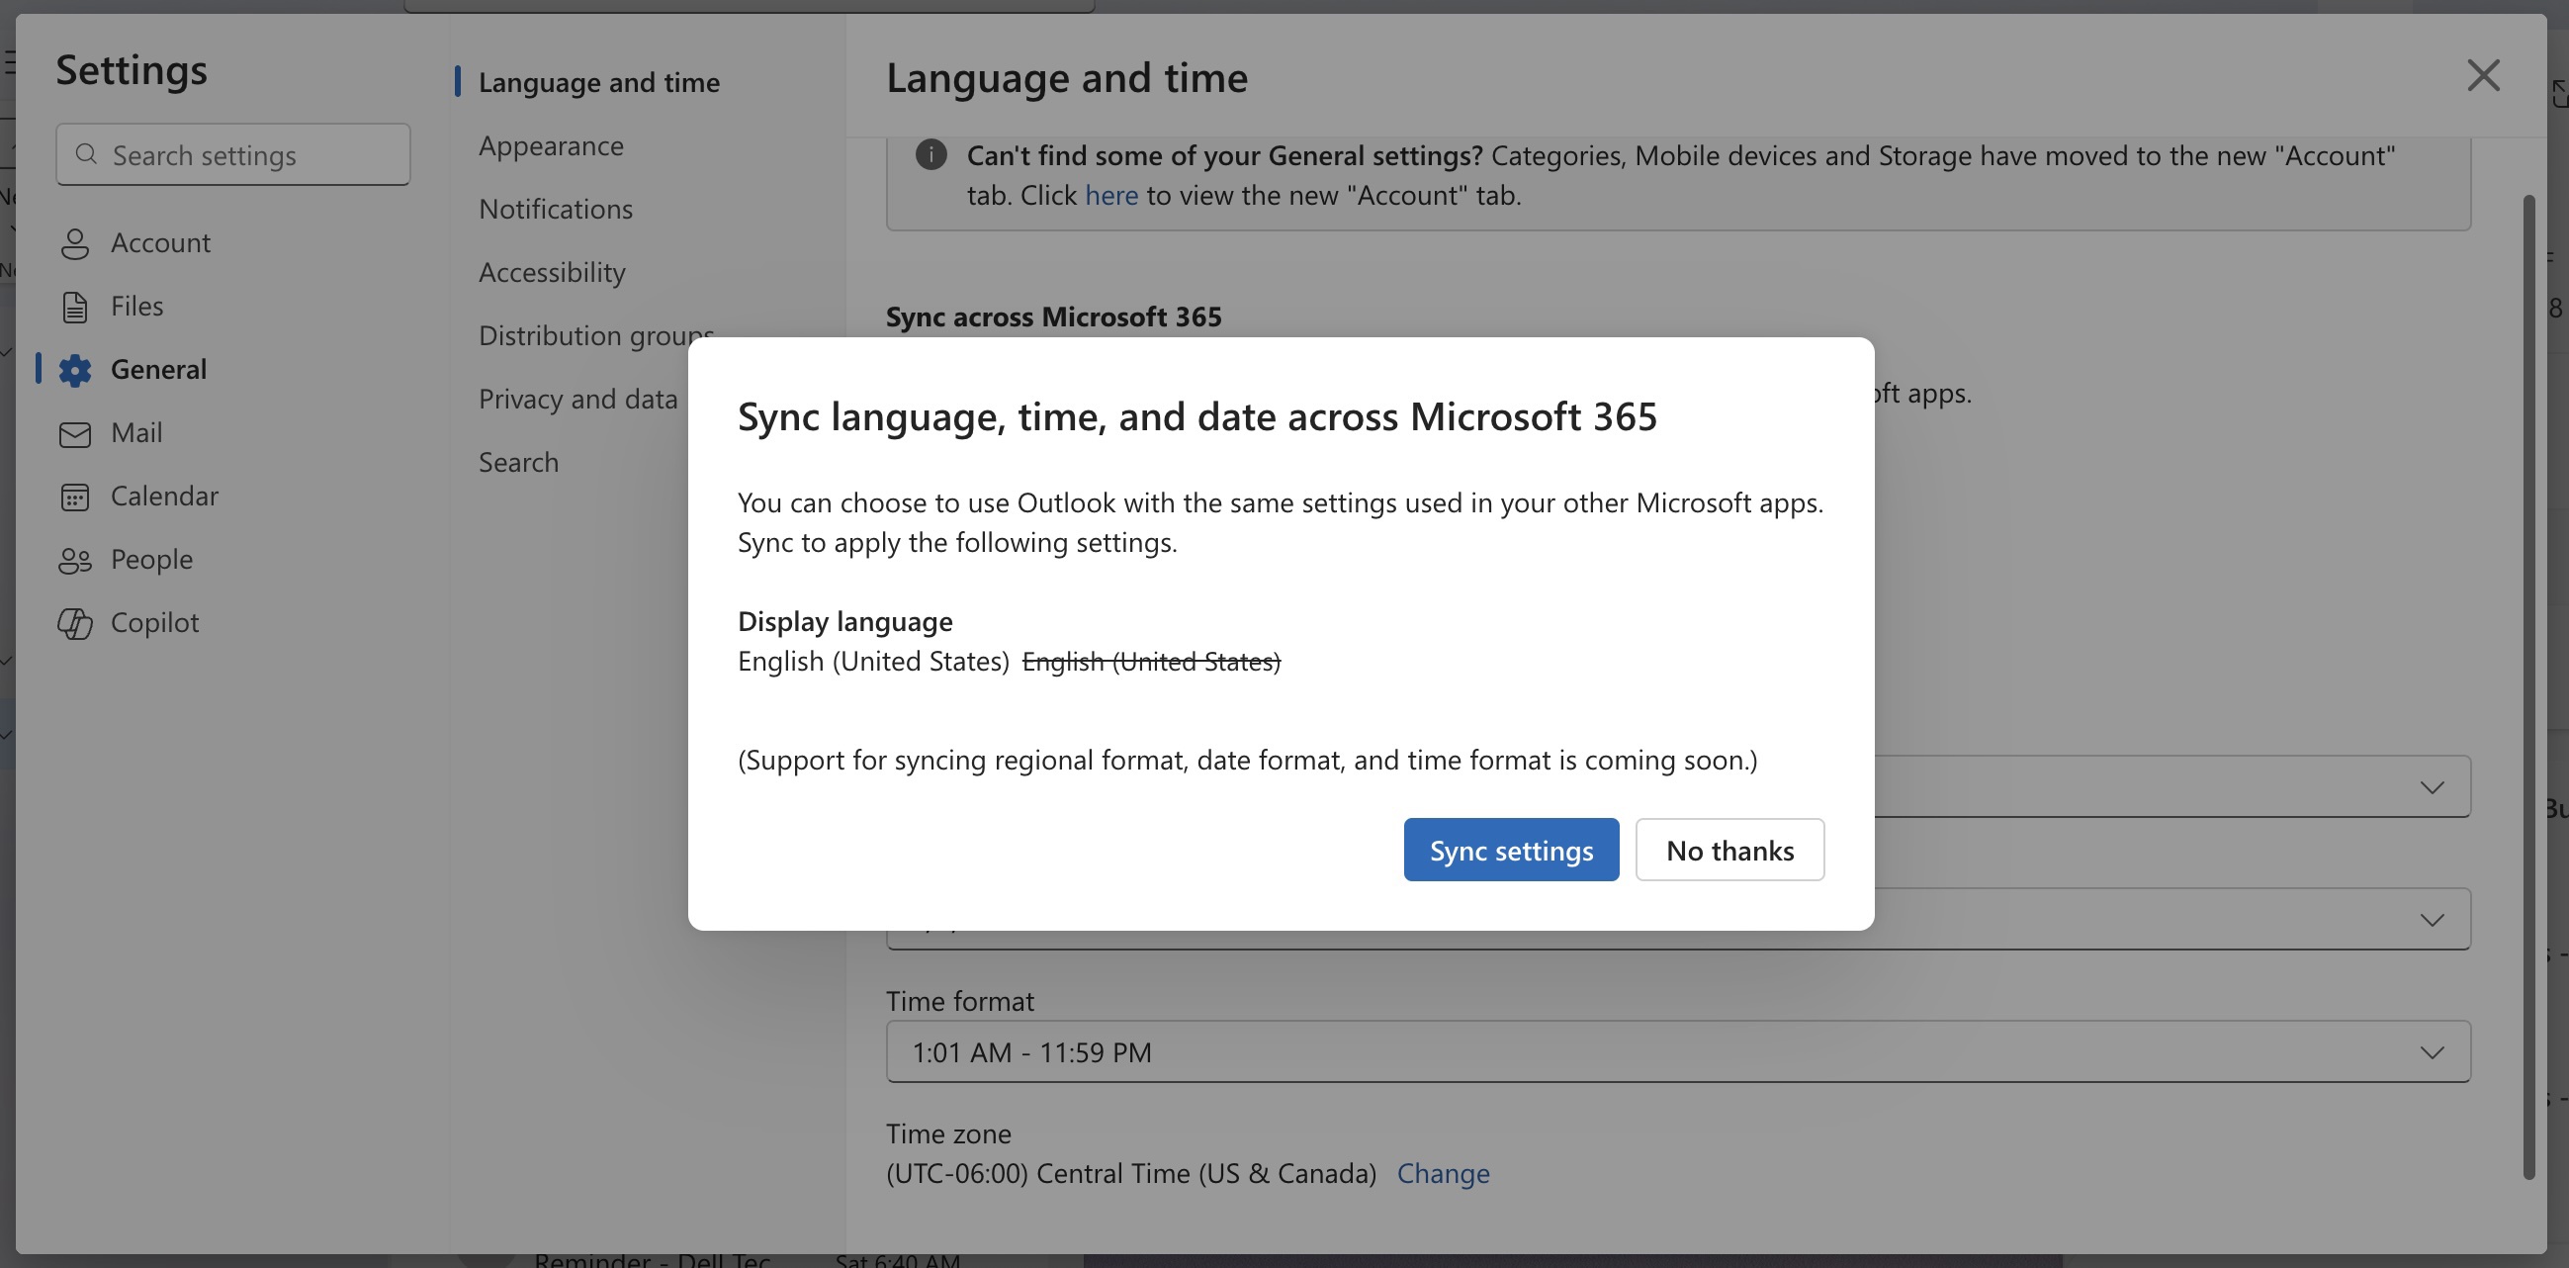Select the People settings icon
2569x1268 pixels.
click(76, 559)
